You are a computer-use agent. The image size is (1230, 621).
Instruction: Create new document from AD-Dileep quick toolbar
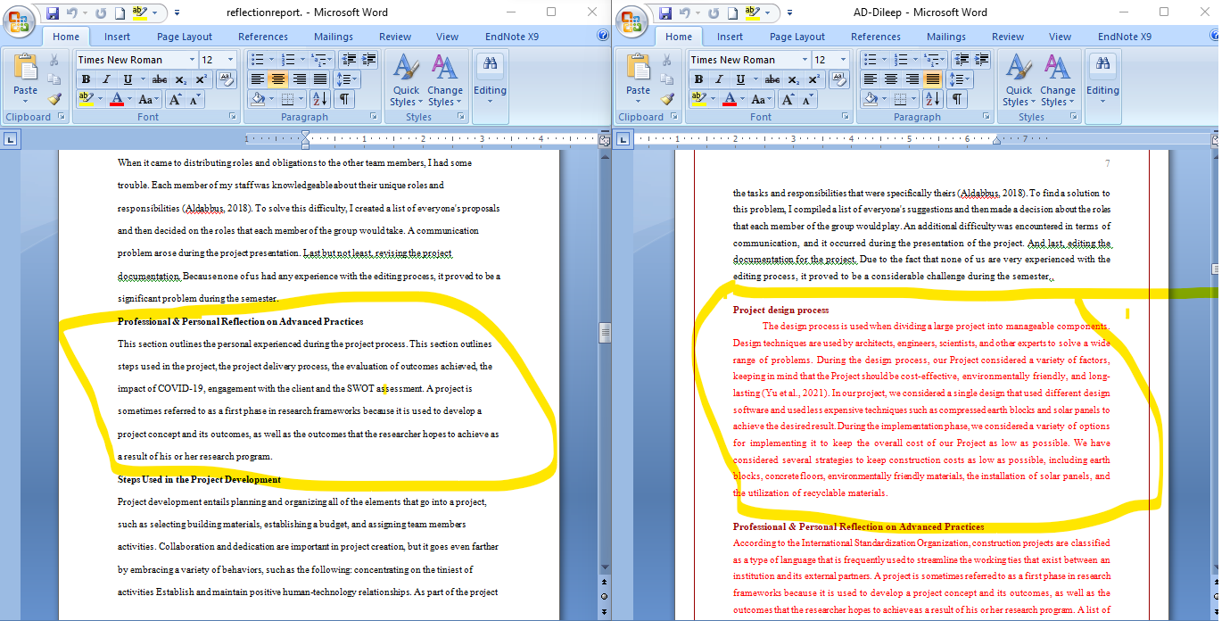pyautogui.click(x=732, y=13)
